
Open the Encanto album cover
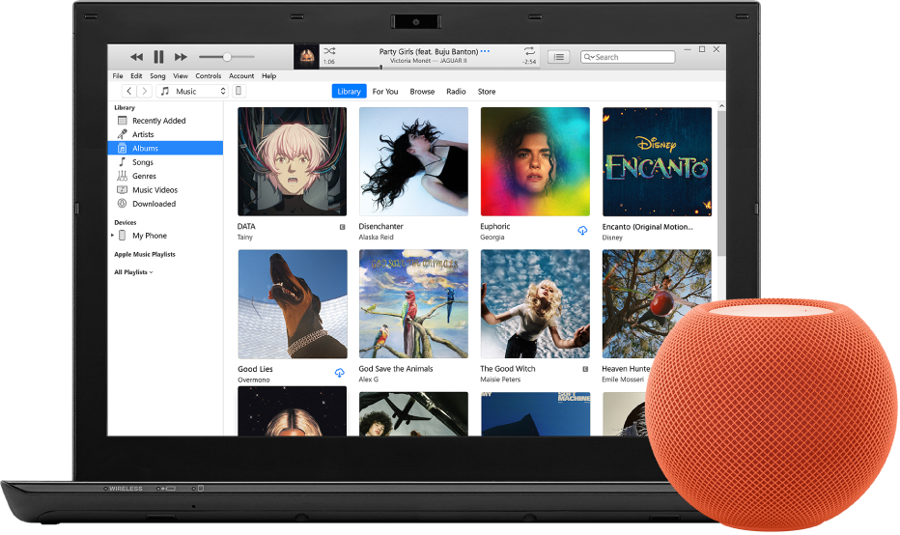pos(657,161)
